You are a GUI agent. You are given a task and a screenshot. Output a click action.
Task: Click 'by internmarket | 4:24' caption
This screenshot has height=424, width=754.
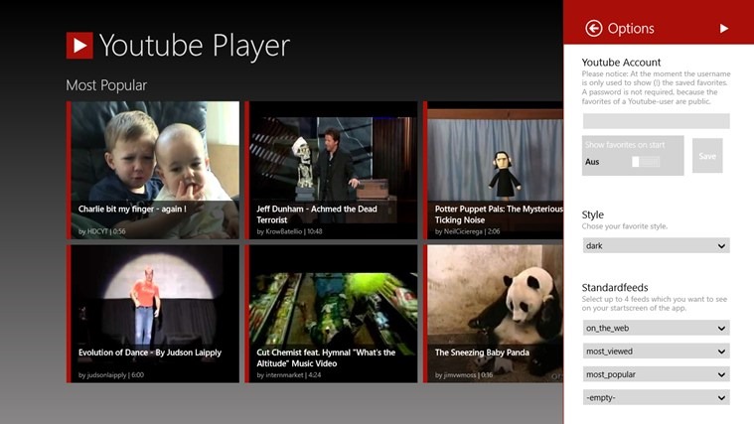(289, 375)
